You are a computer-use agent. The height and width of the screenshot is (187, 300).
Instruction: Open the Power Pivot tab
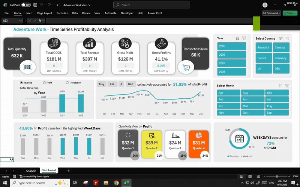click(x=155, y=13)
